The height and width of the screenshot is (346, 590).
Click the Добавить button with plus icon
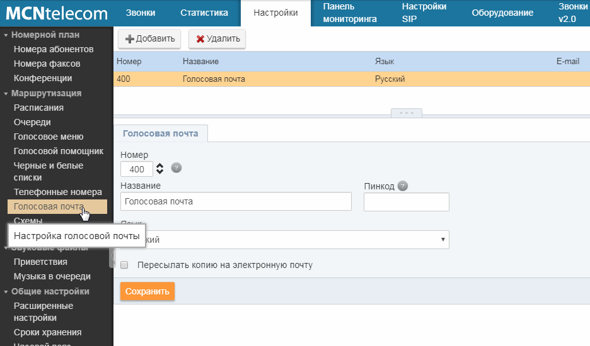(150, 38)
